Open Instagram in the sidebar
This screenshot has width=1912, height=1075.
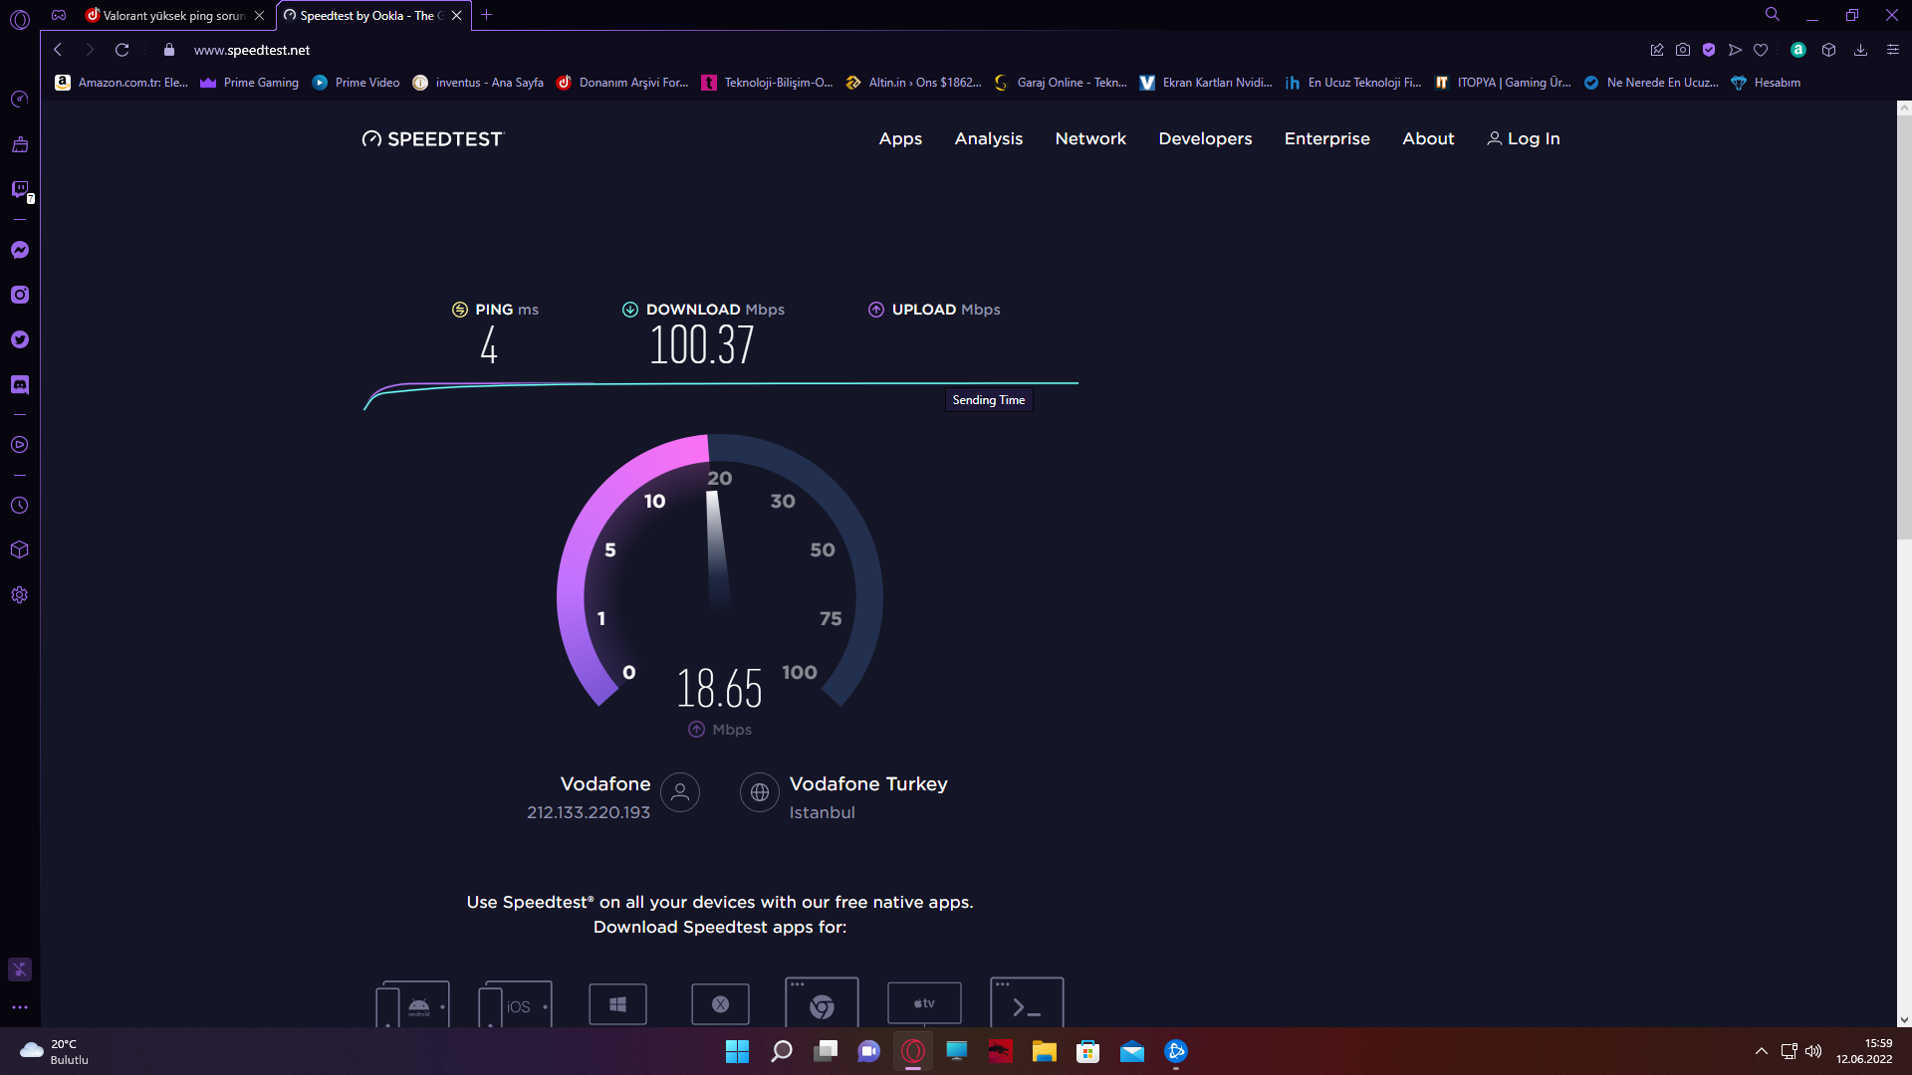click(x=20, y=295)
